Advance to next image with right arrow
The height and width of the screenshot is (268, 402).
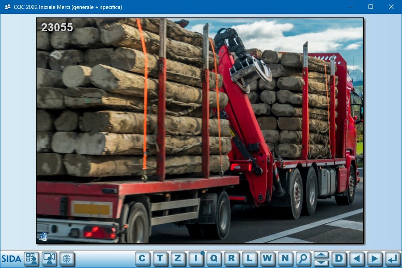[374, 258]
